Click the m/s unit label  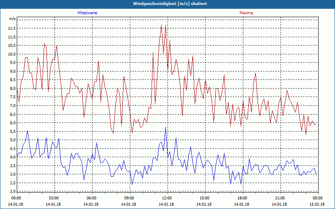(x=13, y=19)
